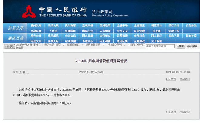The height and width of the screenshot is (123, 200).
Task: Open the 银行会计 section
Action: [174, 26]
